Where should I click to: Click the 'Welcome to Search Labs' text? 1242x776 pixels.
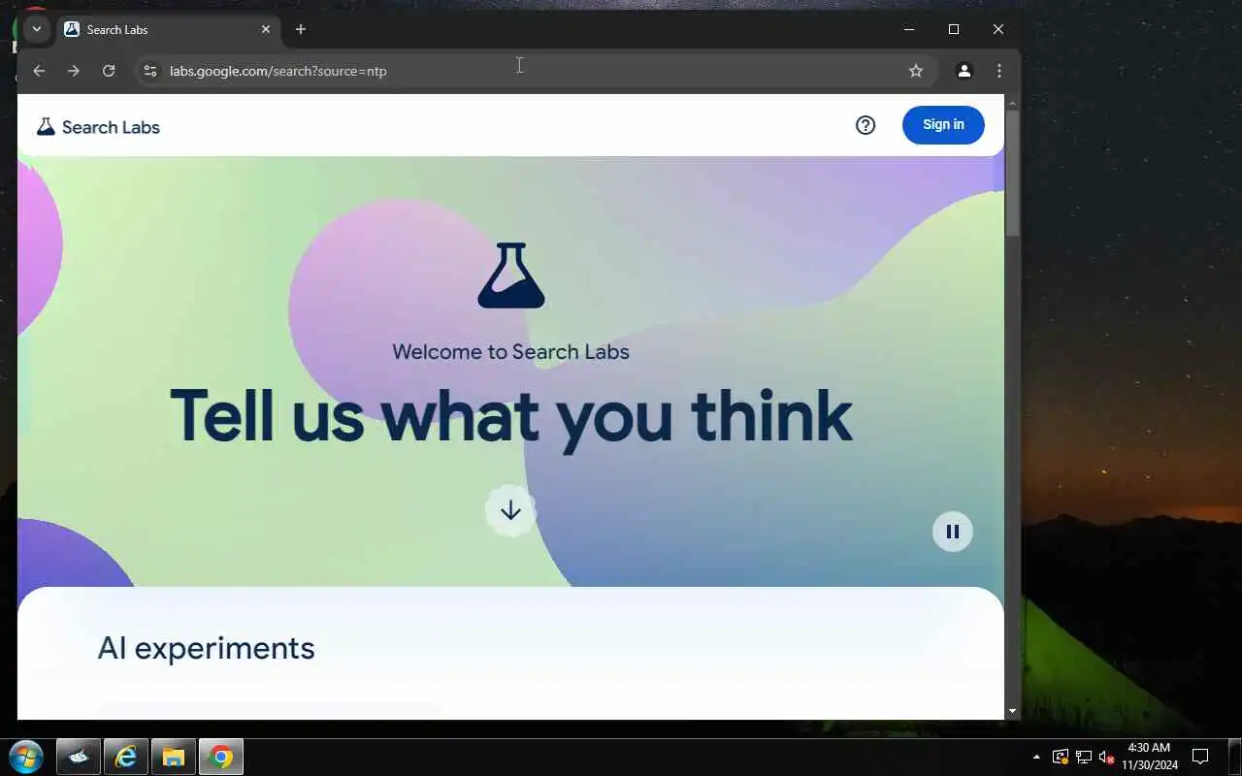point(510,352)
